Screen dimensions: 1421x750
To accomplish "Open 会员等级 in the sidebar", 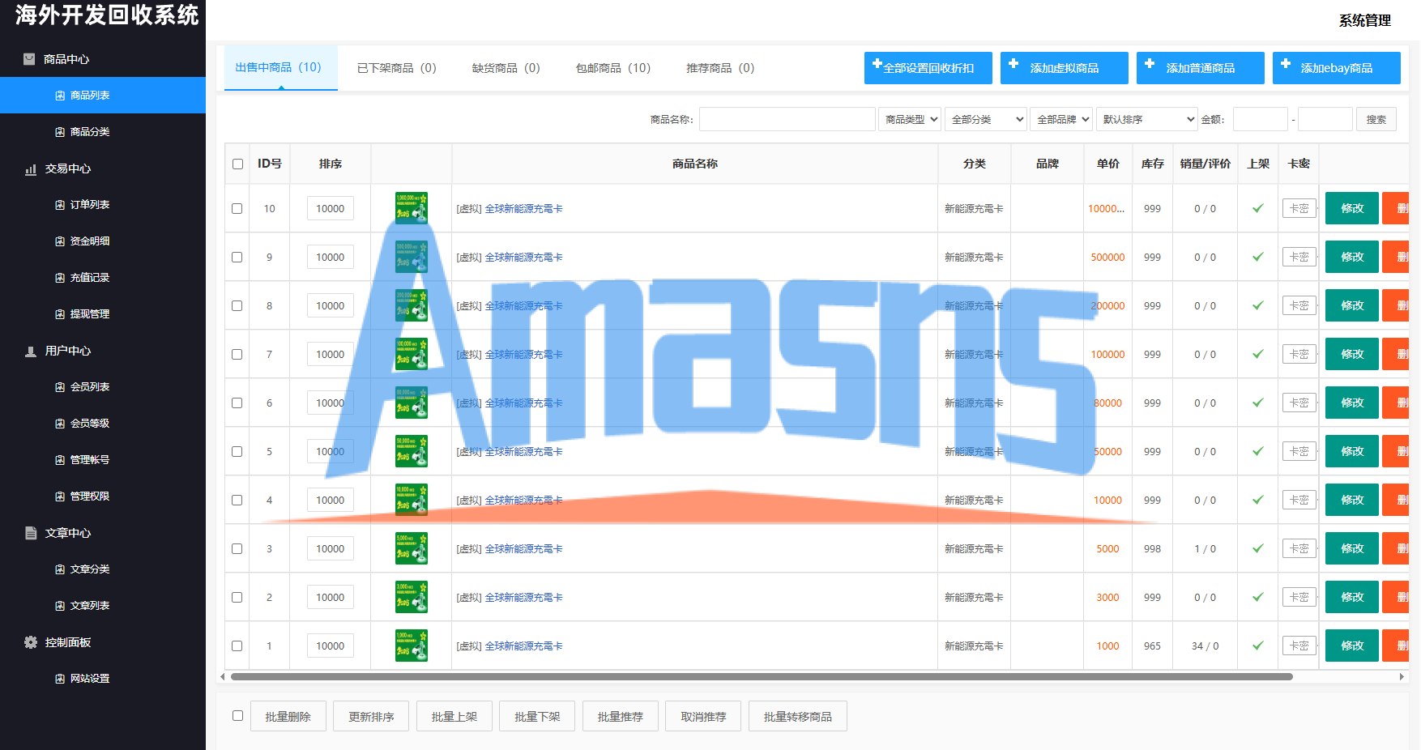I will point(90,424).
